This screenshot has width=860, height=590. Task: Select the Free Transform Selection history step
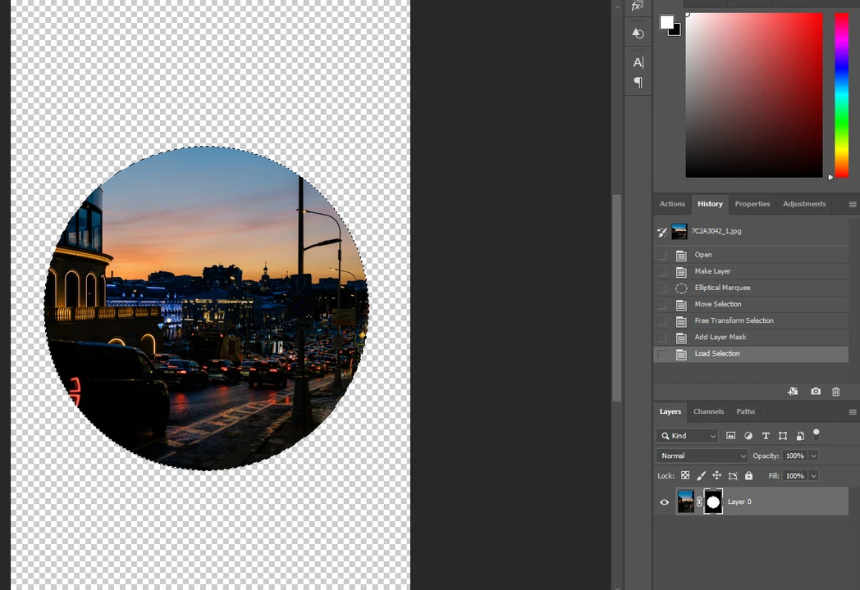click(x=734, y=320)
